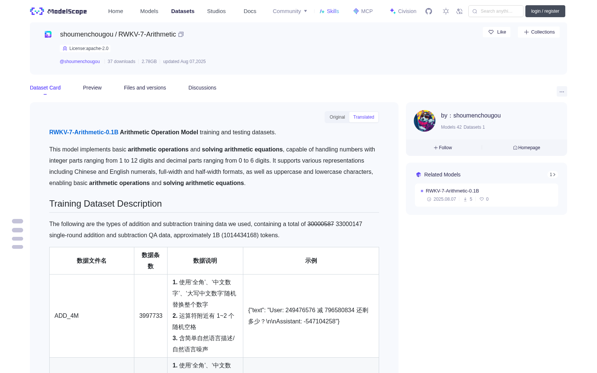Screen dimensions: 597x373
Task: Click the 'Models 42' count
Action: click(x=451, y=127)
